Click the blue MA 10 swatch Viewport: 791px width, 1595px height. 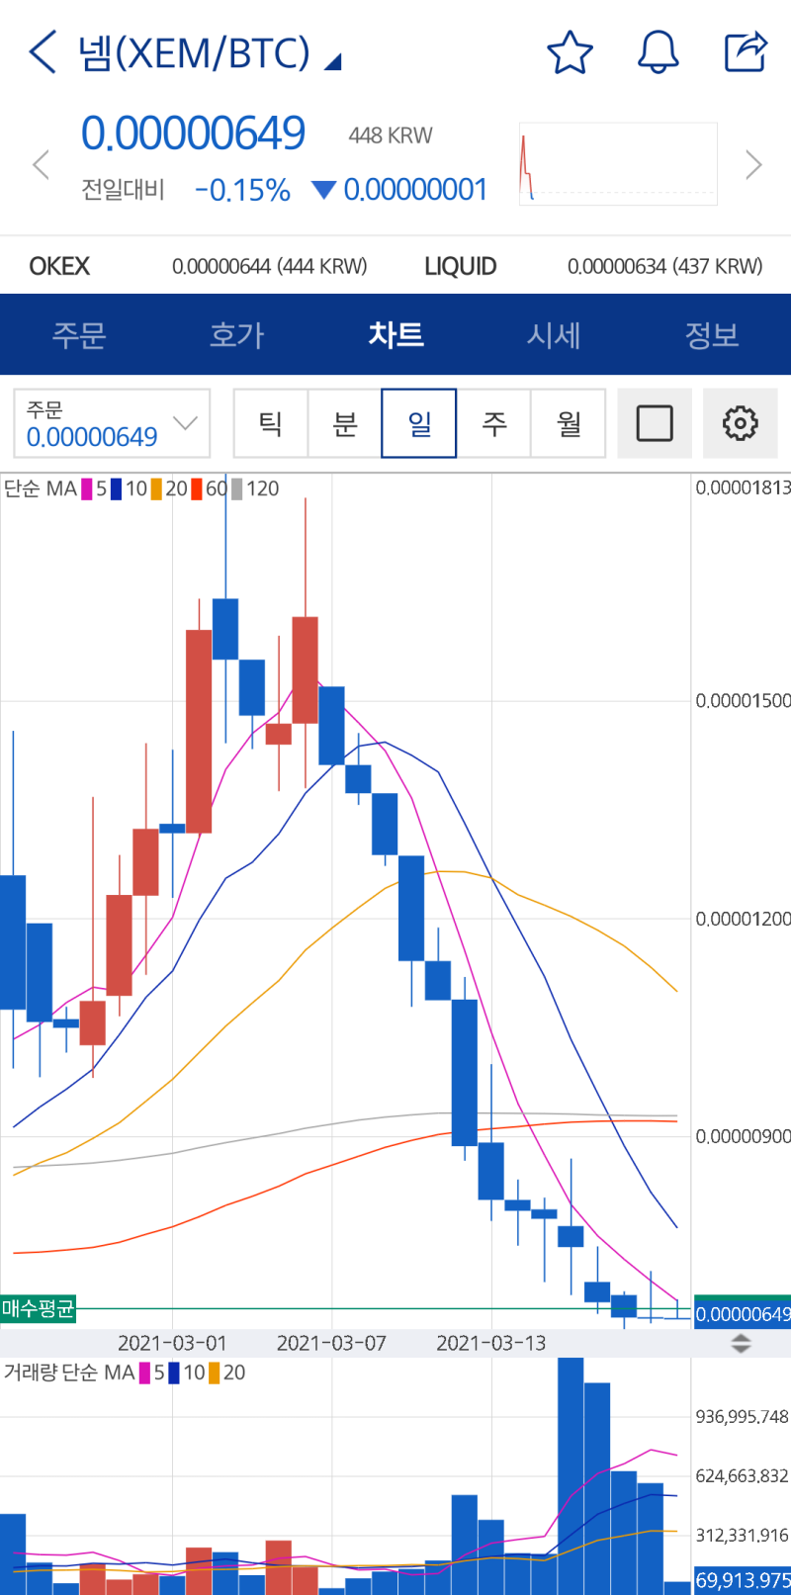(117, 488)
